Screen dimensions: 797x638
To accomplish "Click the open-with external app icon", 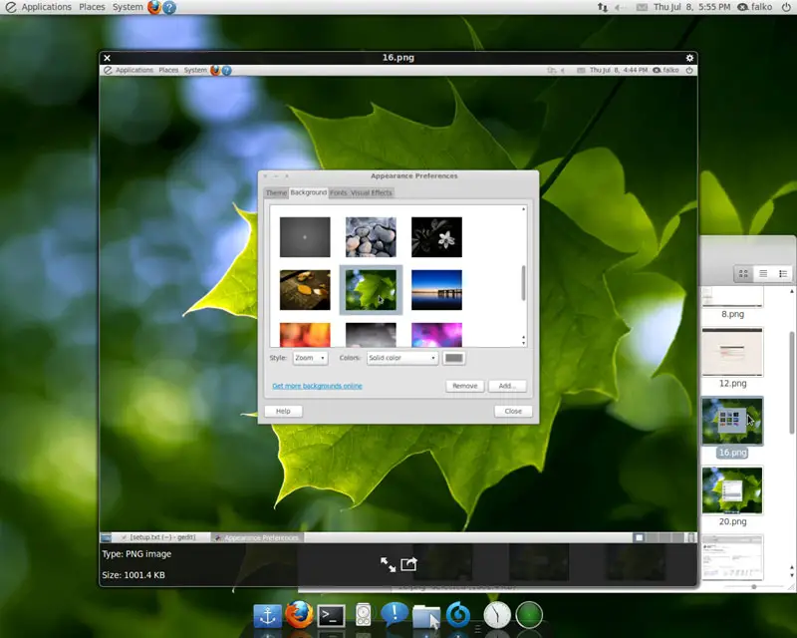I will (x=408, y=564).
